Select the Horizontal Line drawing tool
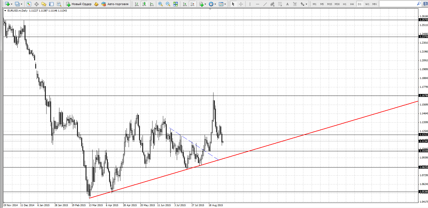Screen dimensions: 428x208 point(257,4)
